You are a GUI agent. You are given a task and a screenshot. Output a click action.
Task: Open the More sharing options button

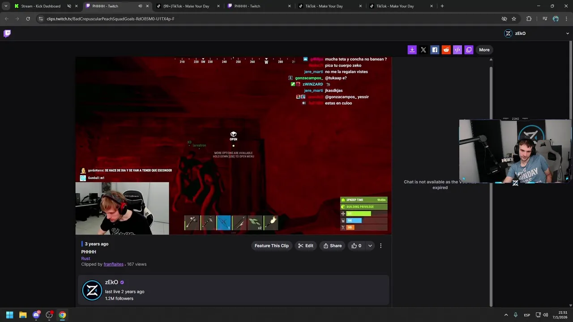(x=484, y=50)
